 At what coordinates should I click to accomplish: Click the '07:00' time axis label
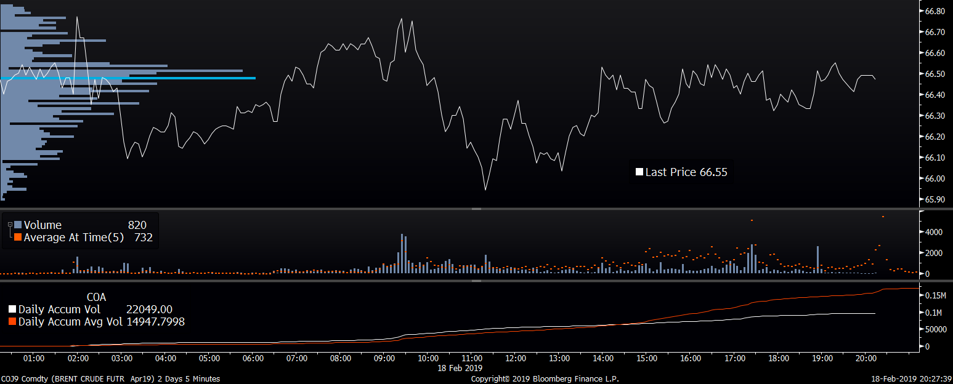297,358
